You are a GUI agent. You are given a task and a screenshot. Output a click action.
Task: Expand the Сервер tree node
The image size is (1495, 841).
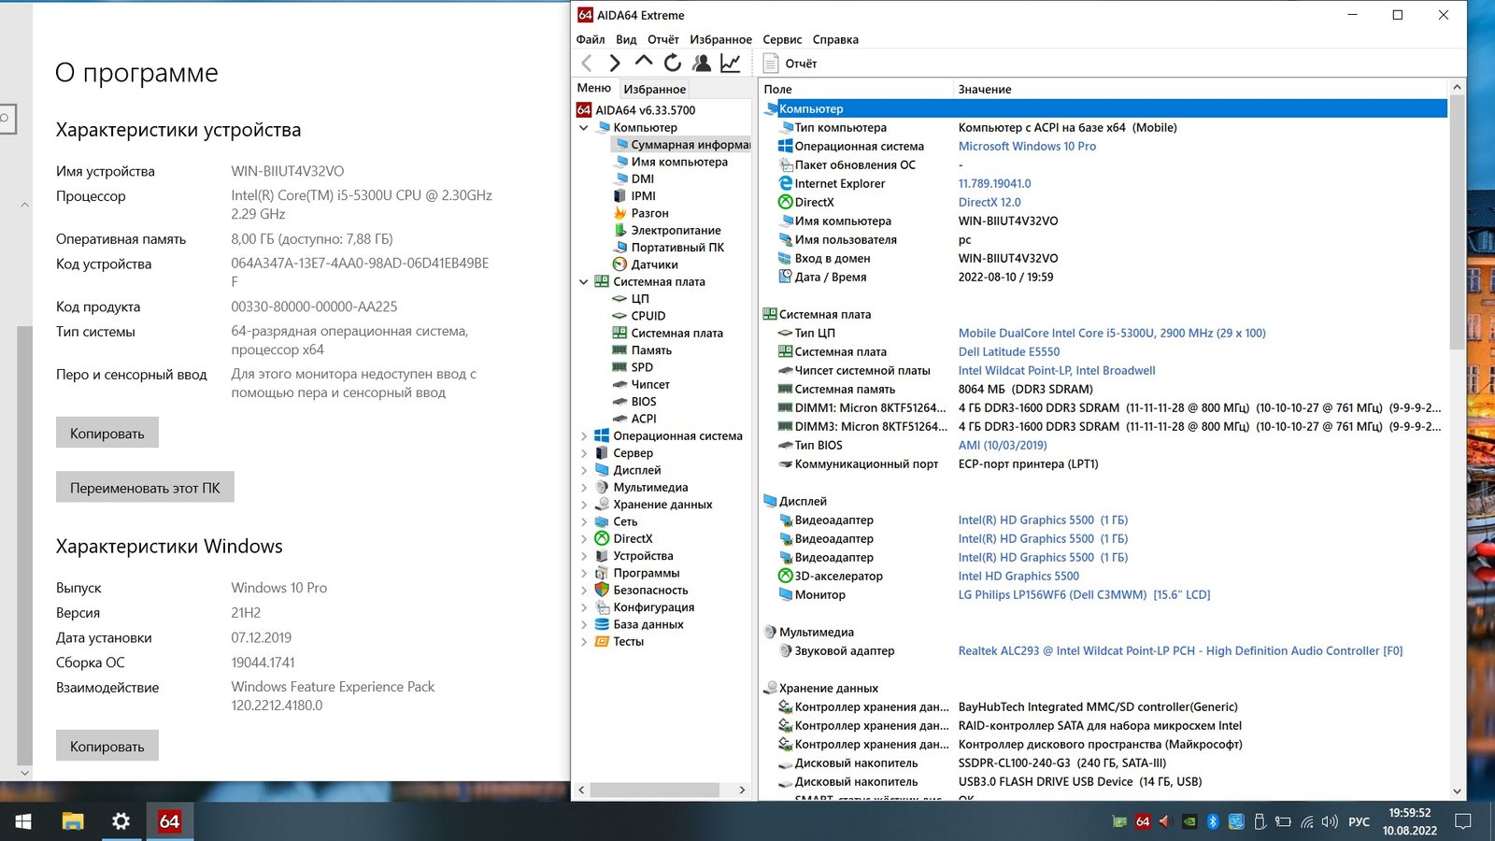point(584,453)
